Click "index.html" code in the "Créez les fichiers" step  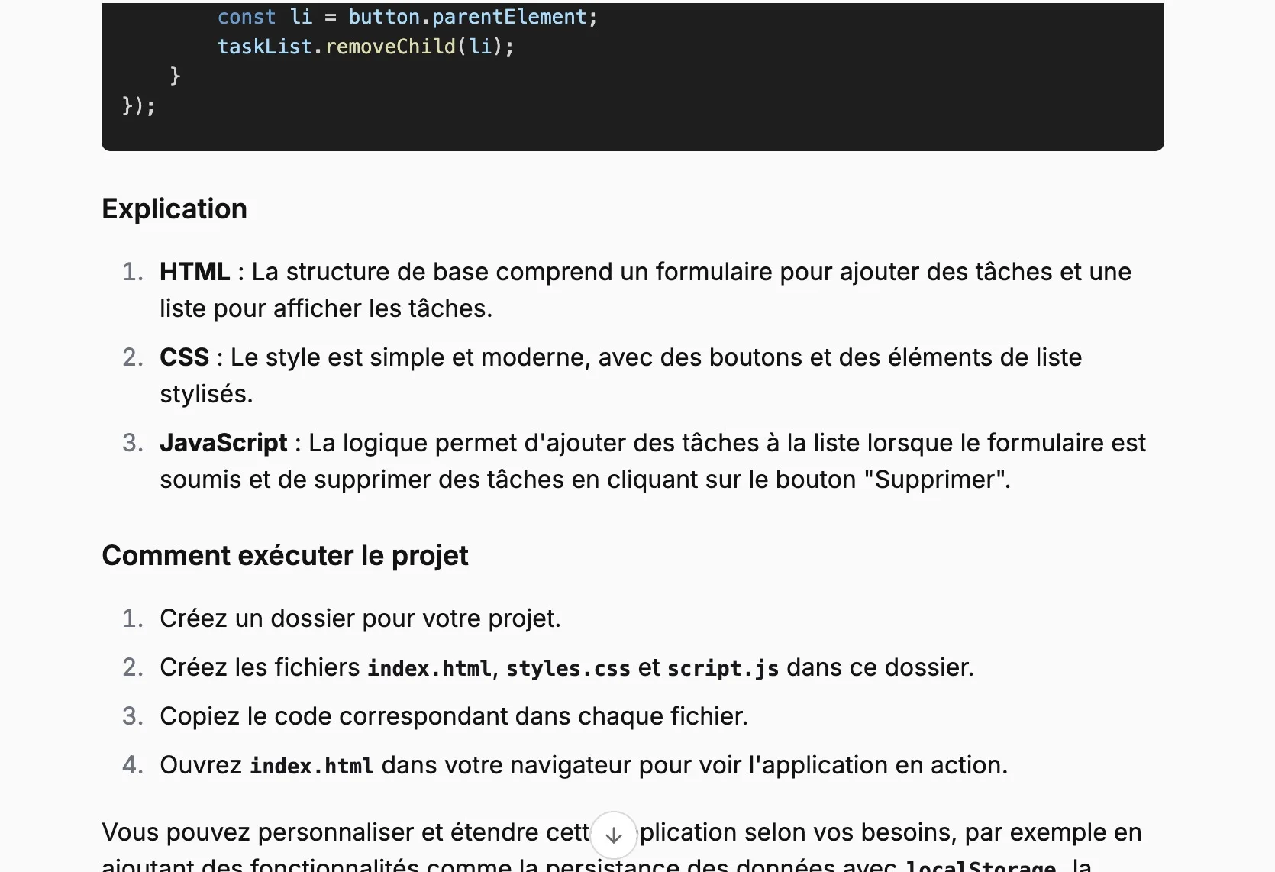[x=428, y=668]
